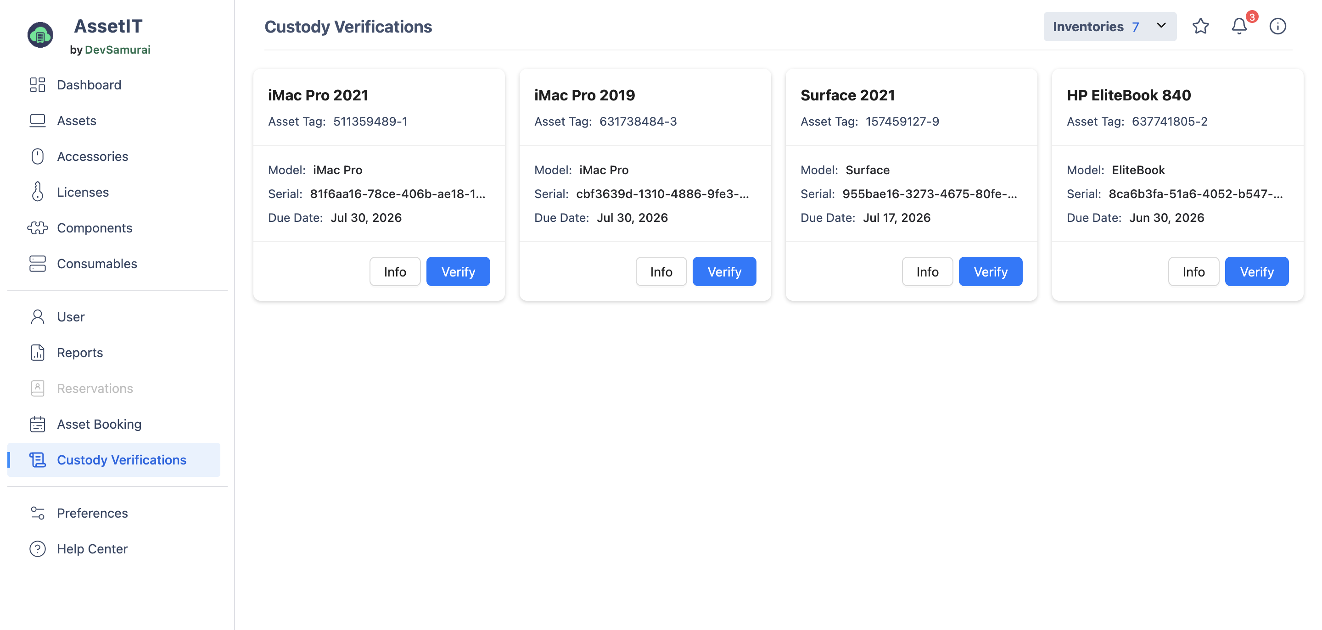Click the Dashboard grid icon
This screenshot has width=1322, height=630.
(x=38, y=84)
